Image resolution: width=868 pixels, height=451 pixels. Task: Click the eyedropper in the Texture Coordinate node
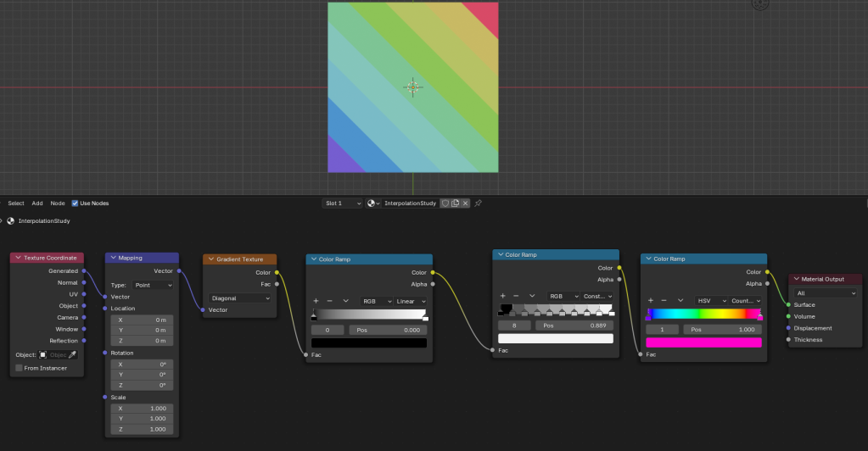coord(72,354)
